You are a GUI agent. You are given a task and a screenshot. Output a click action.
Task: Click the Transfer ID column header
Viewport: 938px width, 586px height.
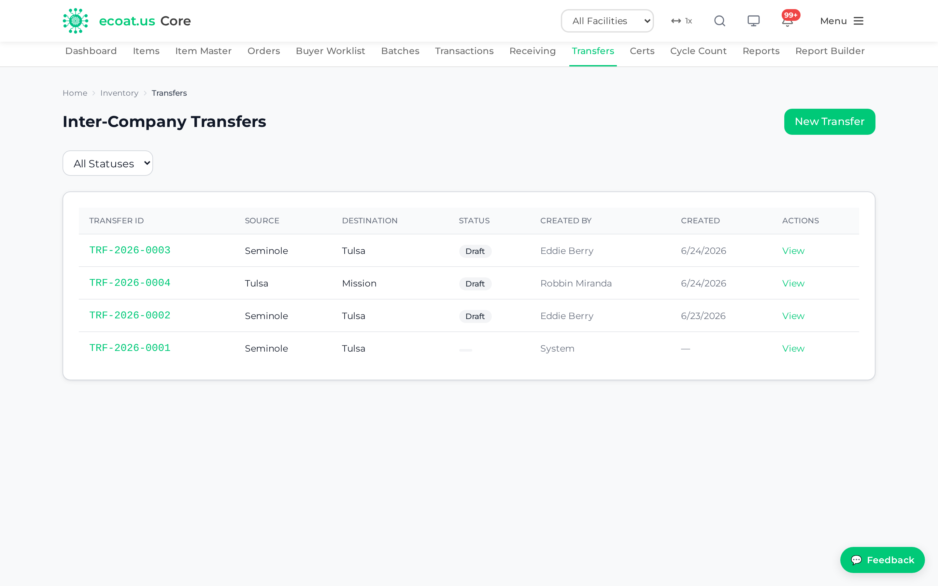coord(116,220)
